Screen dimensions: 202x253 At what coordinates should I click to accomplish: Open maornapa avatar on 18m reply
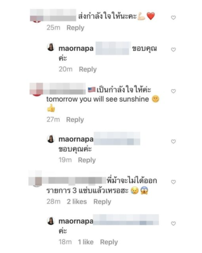(x=51, y=221)
